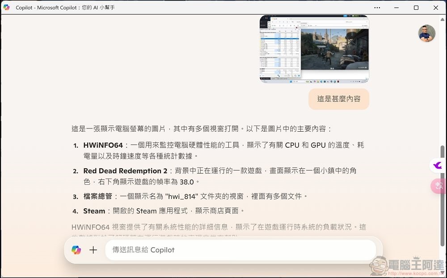The image size is (447, 278).
Task: Click the Steam list item heading
Action: [x=94, y=211]
